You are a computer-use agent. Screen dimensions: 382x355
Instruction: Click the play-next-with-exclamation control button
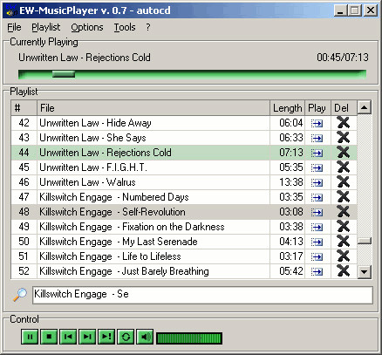coord(106,337)
